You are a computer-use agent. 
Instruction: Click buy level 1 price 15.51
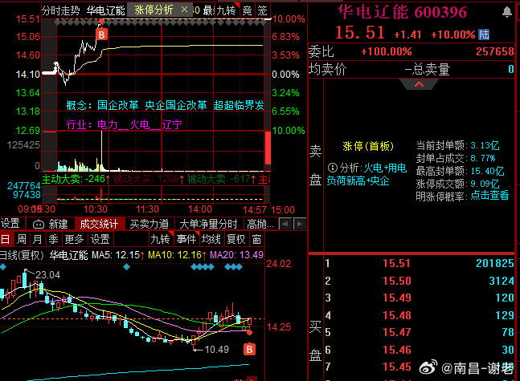click(x=397, y=263)
